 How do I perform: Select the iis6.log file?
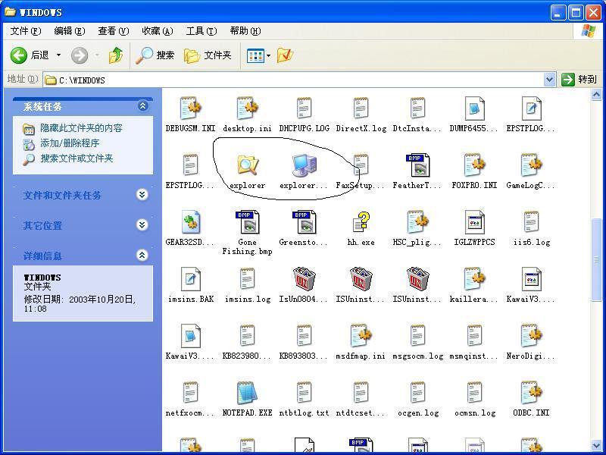tap(532, 228)
